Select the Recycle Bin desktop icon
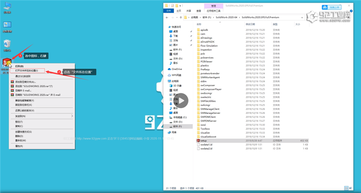 coord(7,44)
